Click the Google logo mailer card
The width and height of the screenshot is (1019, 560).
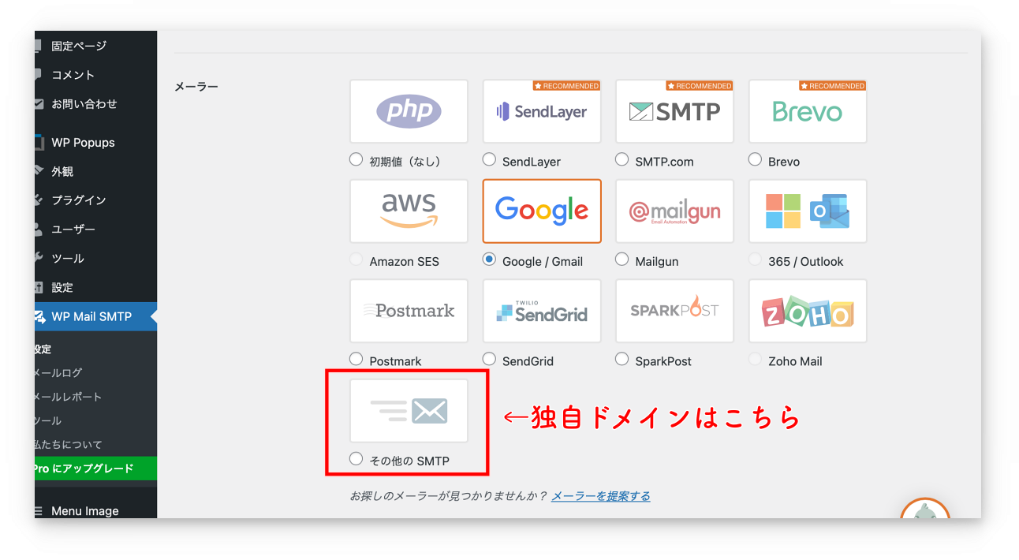tap(542, 211)
